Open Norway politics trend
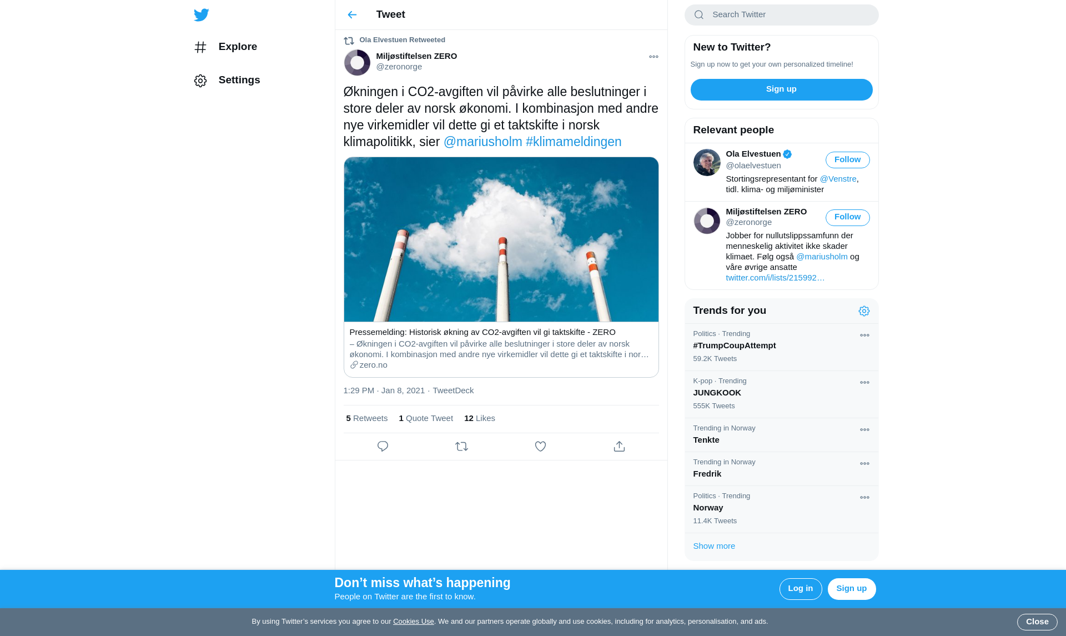This screenshot has height=636, width=1066. point(781,509)
